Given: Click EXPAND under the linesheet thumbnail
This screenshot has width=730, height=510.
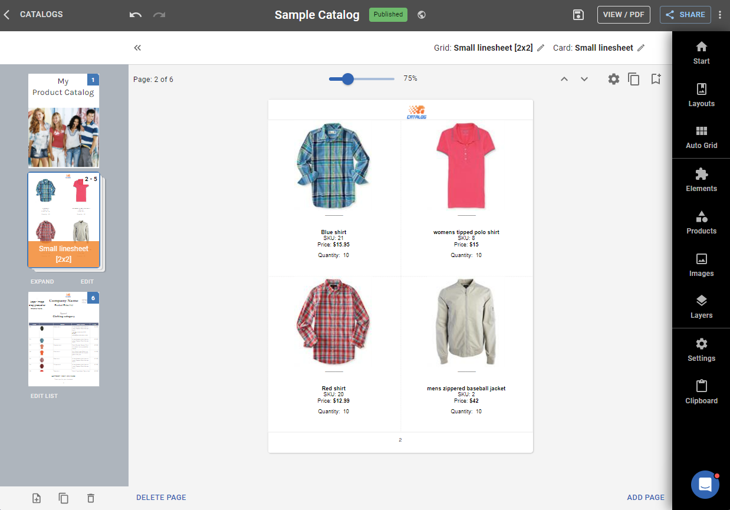Looking at the screenshot, I should tap(42, 282).
